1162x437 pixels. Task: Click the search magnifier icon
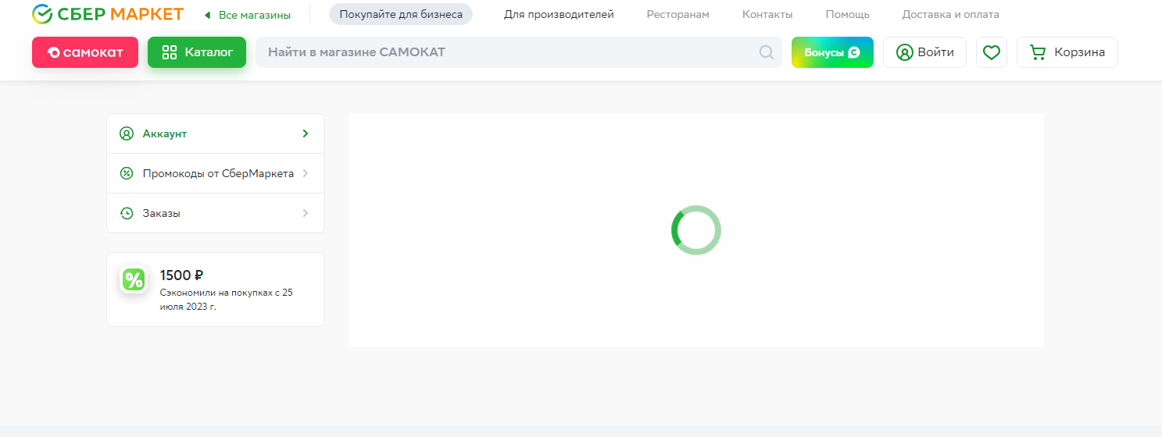click(x=767, y=52)
